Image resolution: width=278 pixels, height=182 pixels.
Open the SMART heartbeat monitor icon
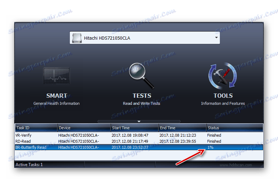point(57,76)
